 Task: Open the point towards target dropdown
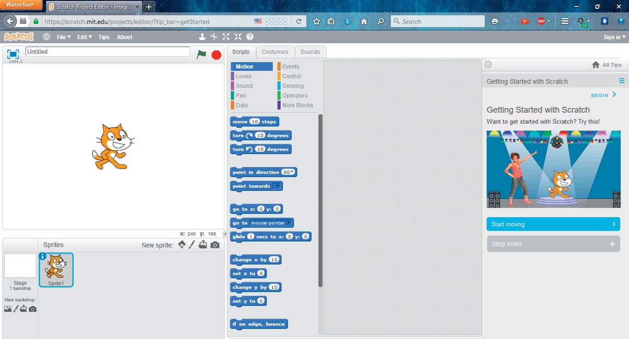pyautogui.click(x=277, y=186)
